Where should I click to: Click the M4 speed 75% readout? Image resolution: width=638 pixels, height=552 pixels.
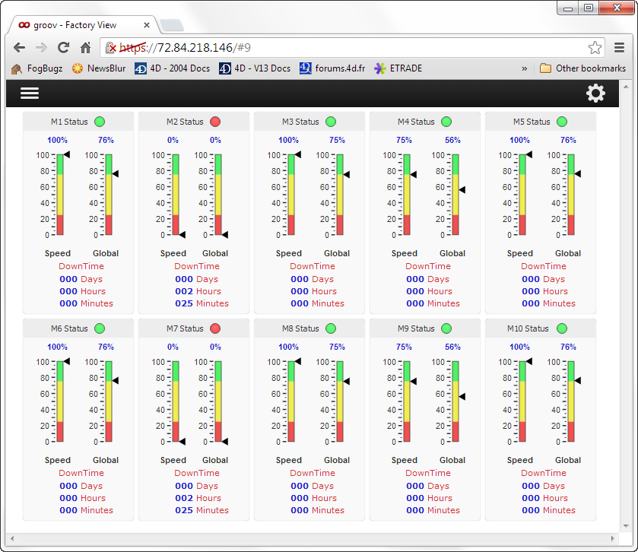coord(404,140)
